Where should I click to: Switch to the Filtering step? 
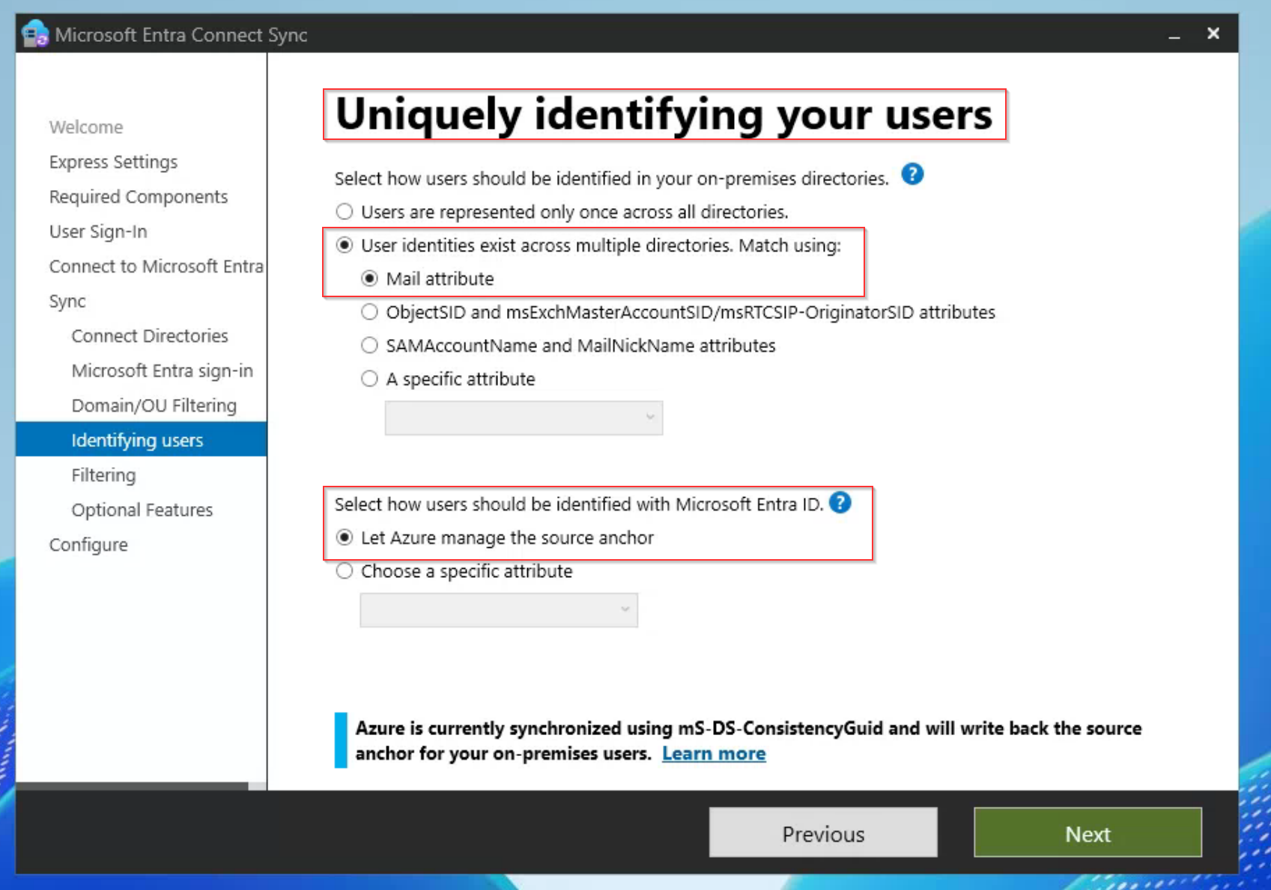[103, 475]
